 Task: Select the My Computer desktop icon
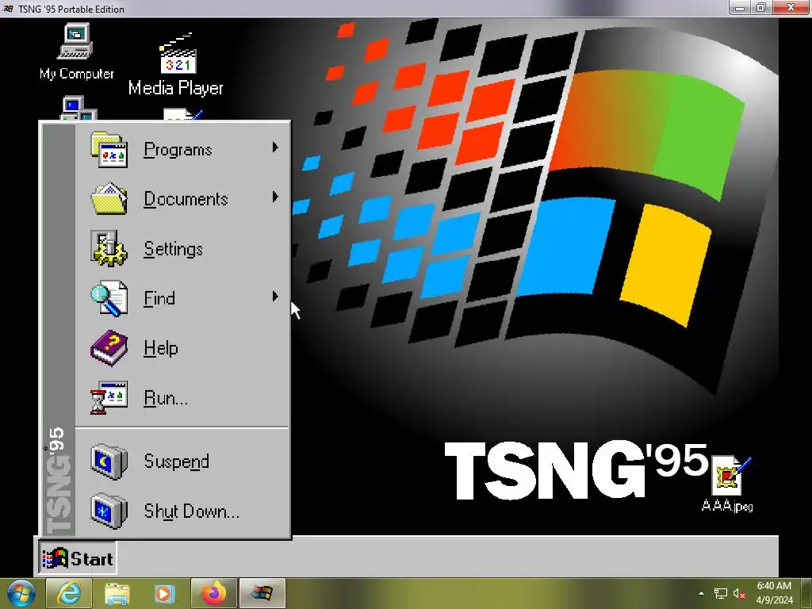77,52
